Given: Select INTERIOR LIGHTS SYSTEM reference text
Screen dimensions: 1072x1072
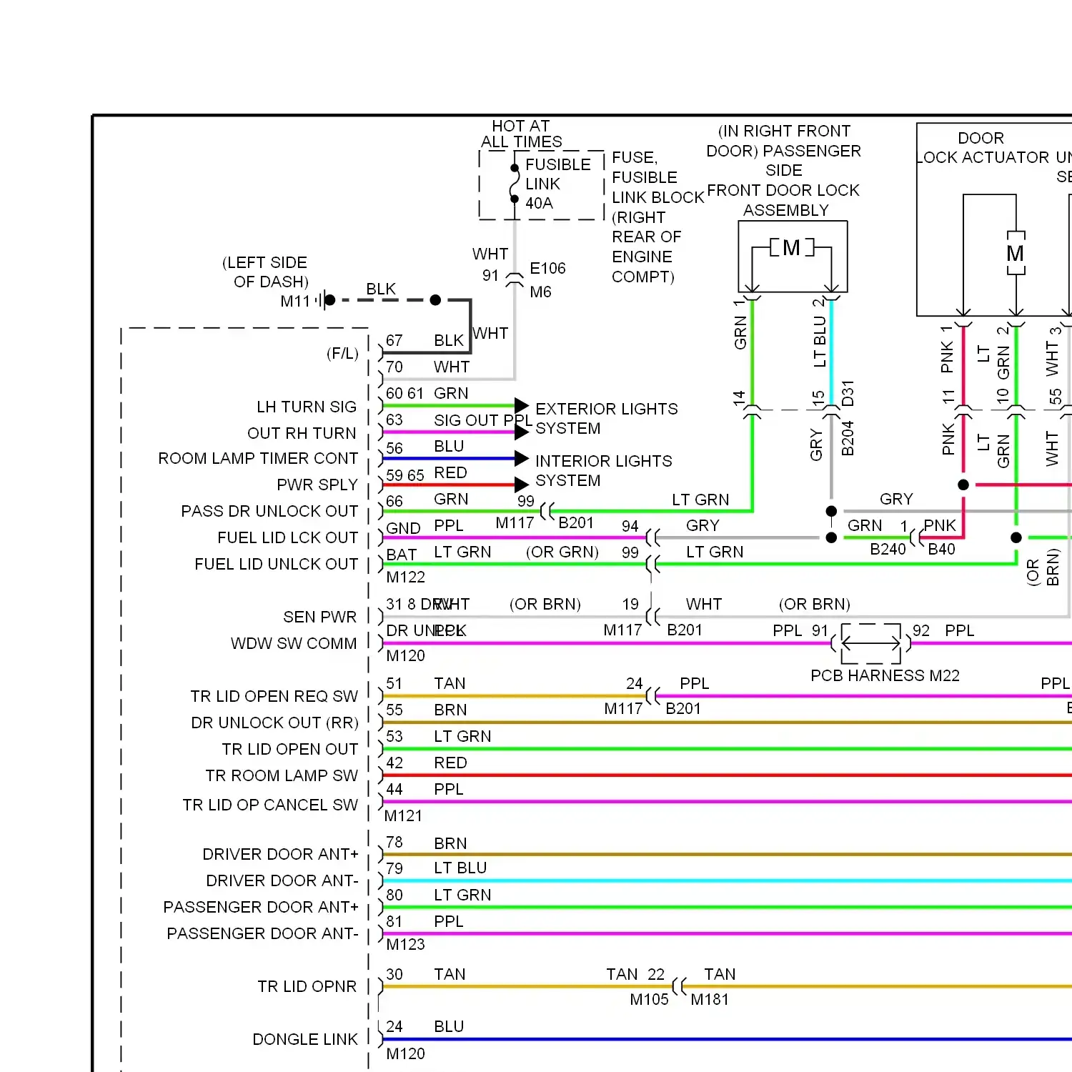Looking at the screenshot, I should [603, 471].
